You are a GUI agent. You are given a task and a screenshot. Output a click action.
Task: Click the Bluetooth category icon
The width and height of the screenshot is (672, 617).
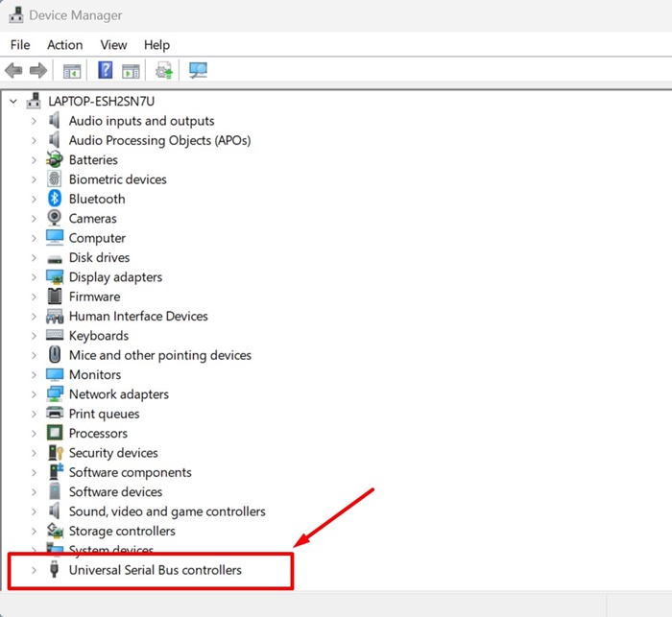tap(56, 199)
